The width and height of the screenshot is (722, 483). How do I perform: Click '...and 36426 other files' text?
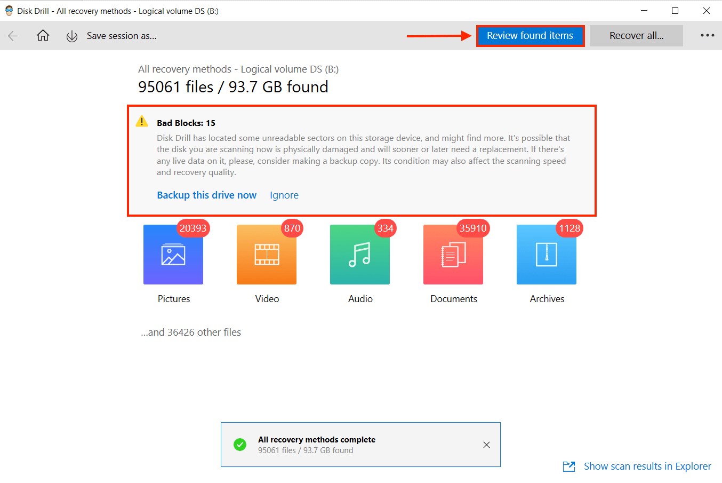click(191, 332)
